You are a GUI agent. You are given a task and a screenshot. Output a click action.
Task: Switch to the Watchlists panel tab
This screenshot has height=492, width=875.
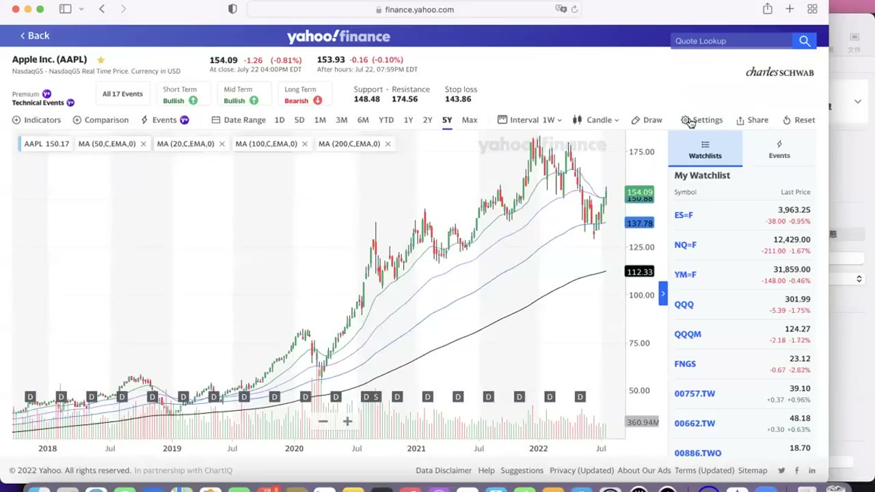tap(705, 149)
